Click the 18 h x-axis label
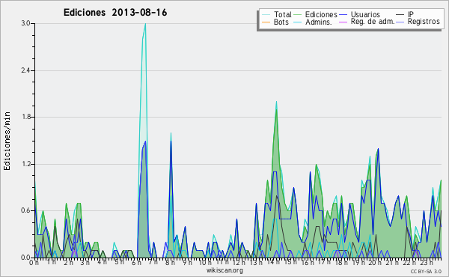This screenshot has height=277, width=449. [341, 262]
